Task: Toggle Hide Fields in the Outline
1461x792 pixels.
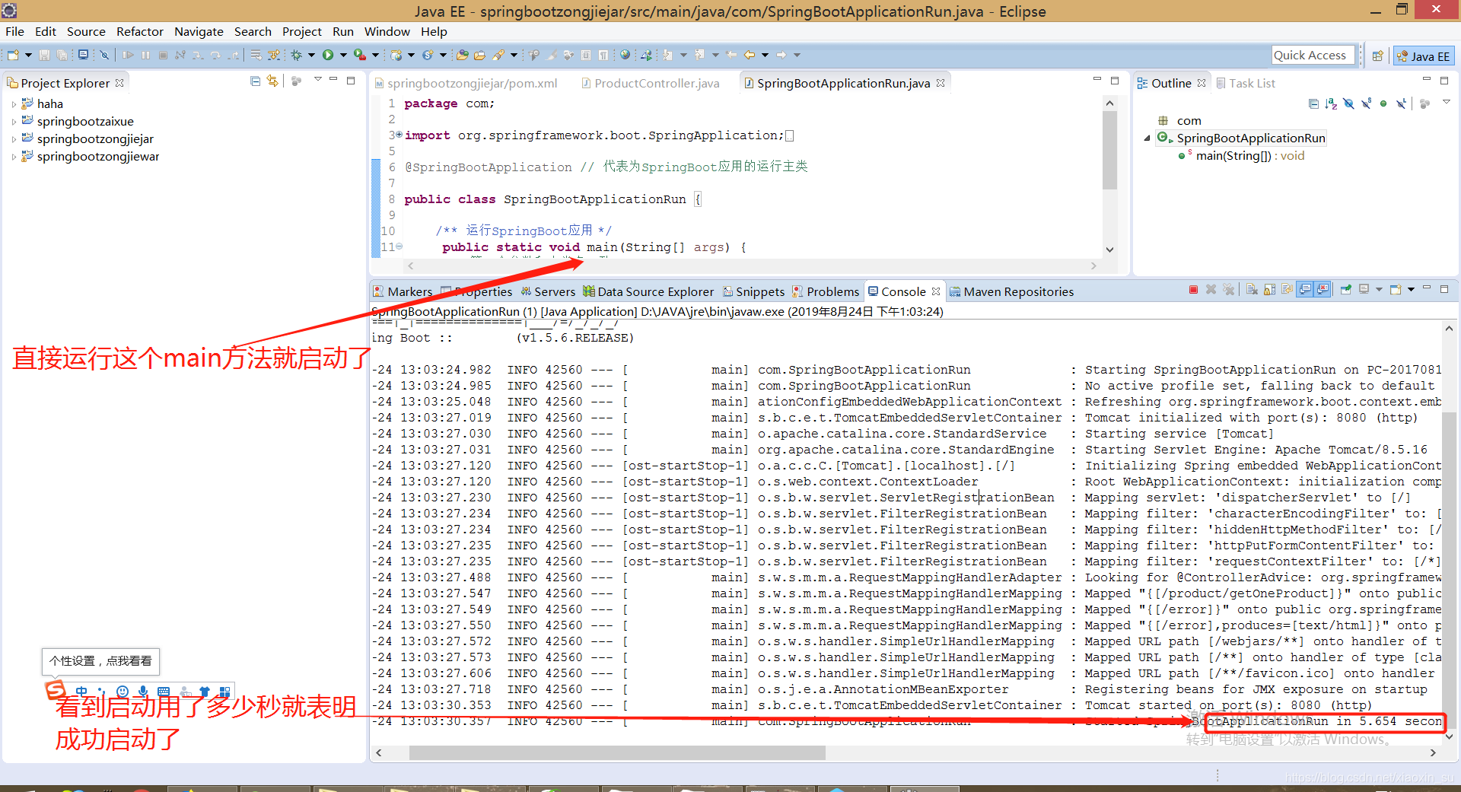Action: click(1348, 103)
